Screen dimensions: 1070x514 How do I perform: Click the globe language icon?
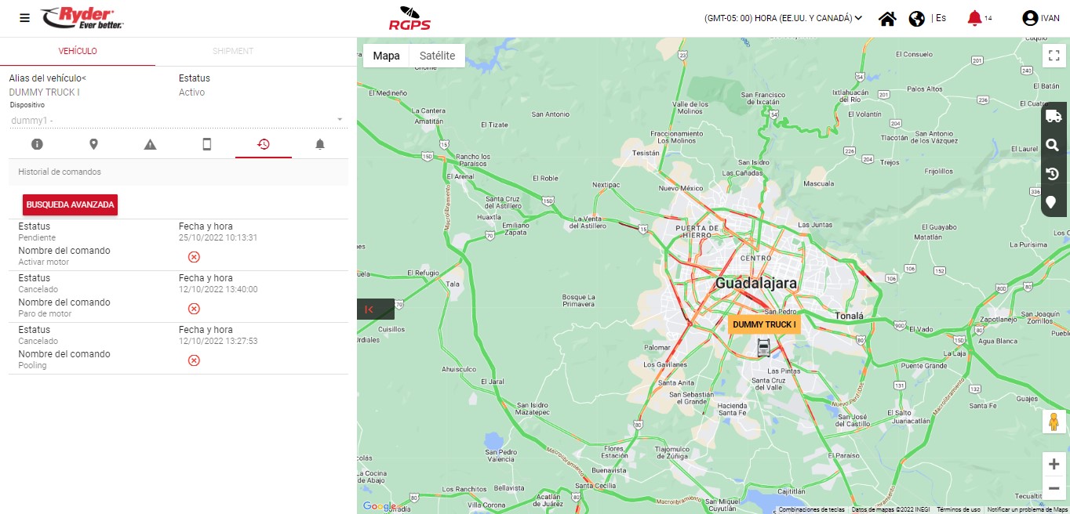pos(916,19)
